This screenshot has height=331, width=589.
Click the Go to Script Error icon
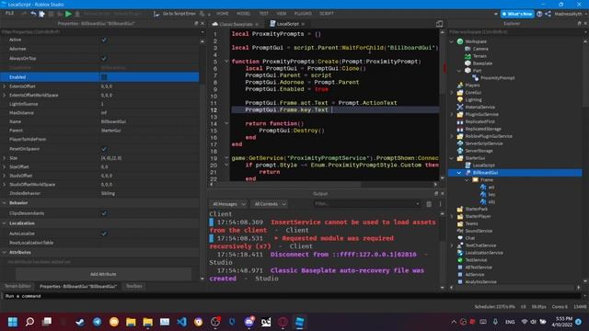click(156, 14)
